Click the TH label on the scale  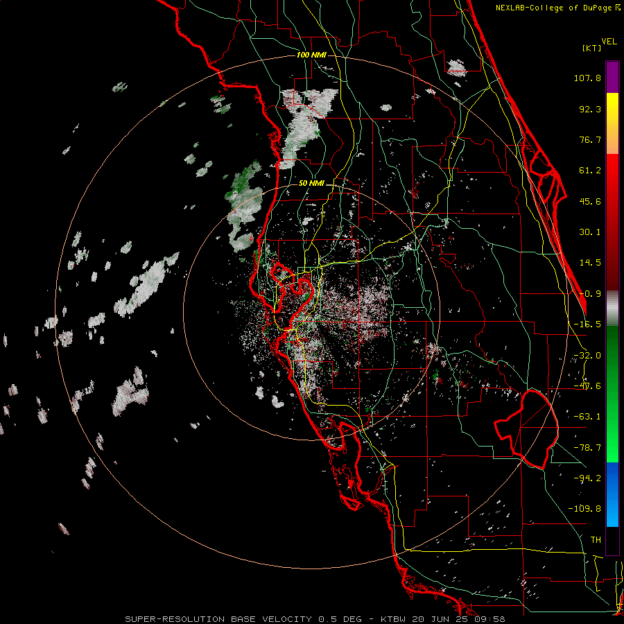596,540
